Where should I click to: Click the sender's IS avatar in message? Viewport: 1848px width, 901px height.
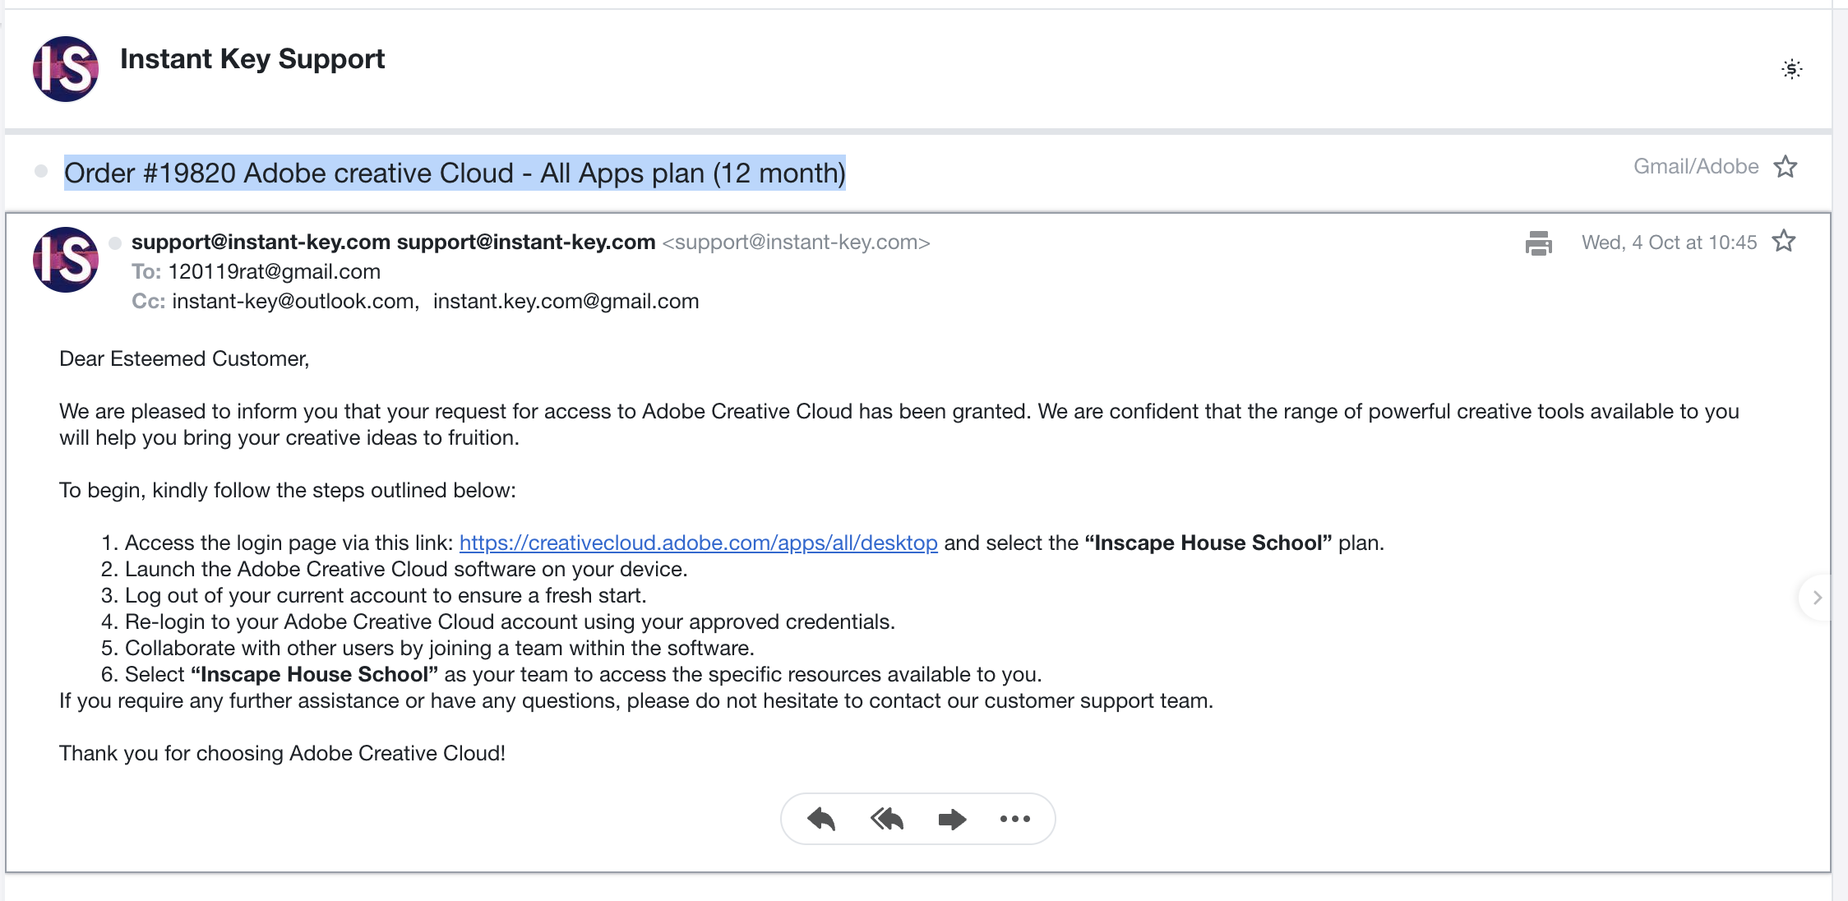(66, 260)
